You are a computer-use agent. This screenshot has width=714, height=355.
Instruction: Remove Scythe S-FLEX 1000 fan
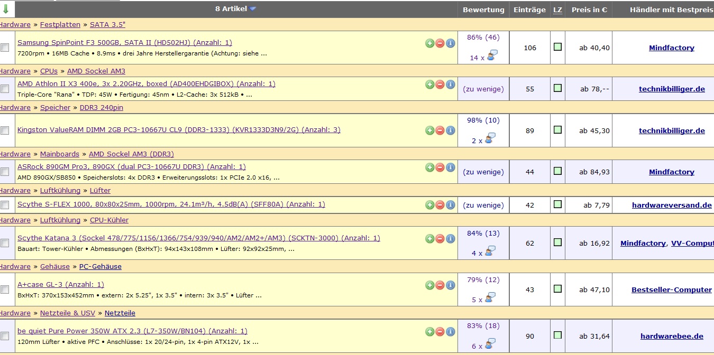440,205
